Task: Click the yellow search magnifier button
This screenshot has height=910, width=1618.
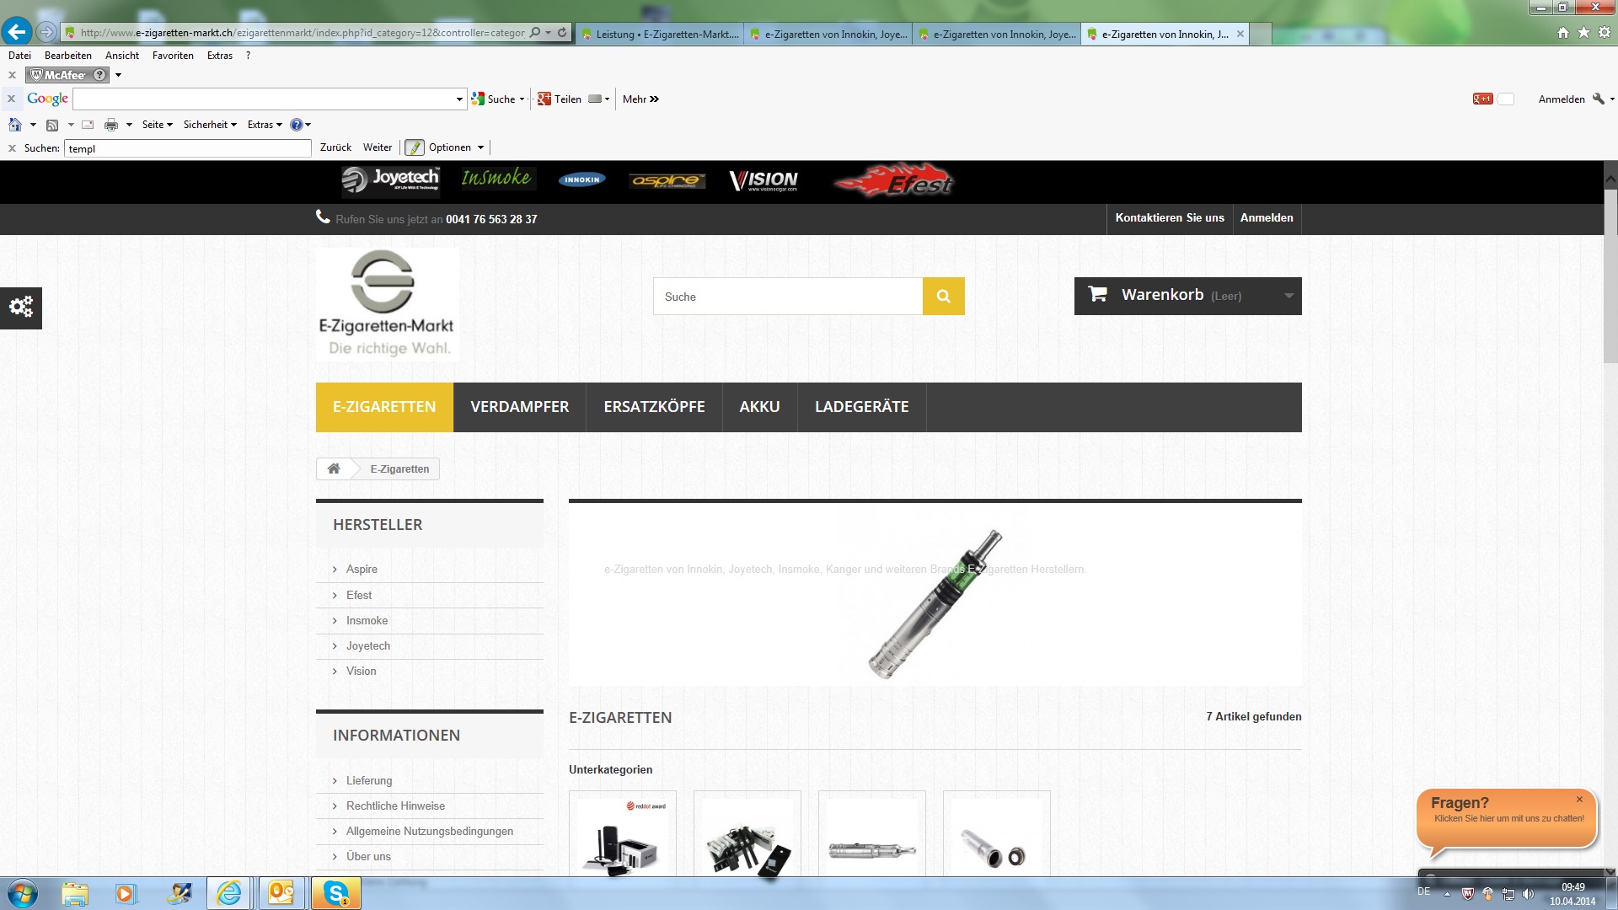Action: (x=943, y=297)
